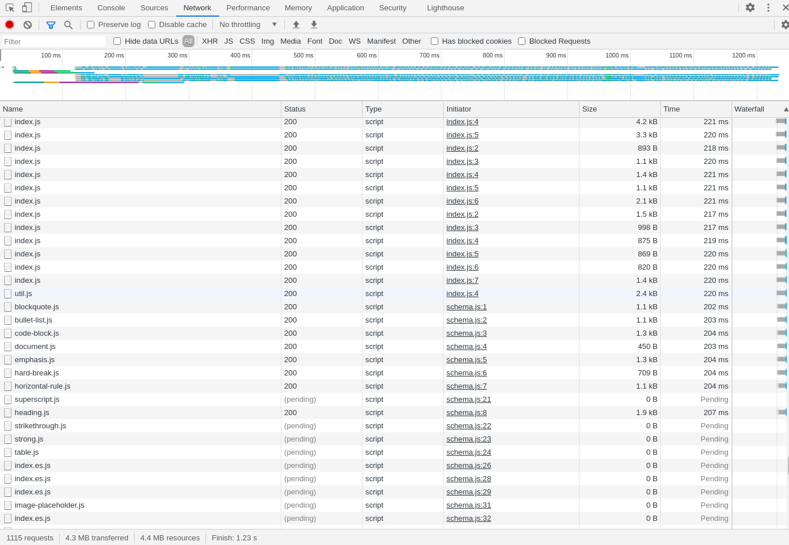This screenshot has height=545, width=789.
Task: Switch to the Console tab
Action: pos(110,7)
